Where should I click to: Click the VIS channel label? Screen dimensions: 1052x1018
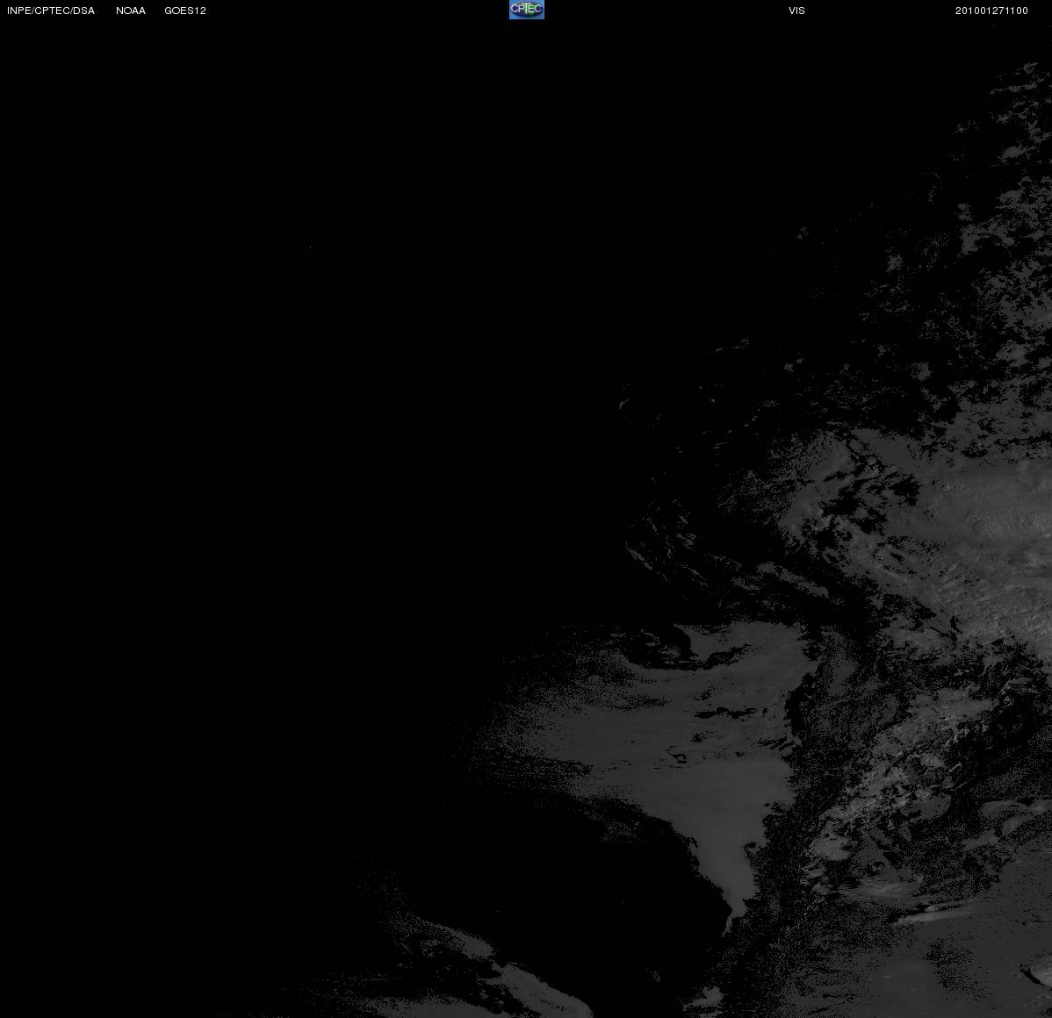coord(797,11)
